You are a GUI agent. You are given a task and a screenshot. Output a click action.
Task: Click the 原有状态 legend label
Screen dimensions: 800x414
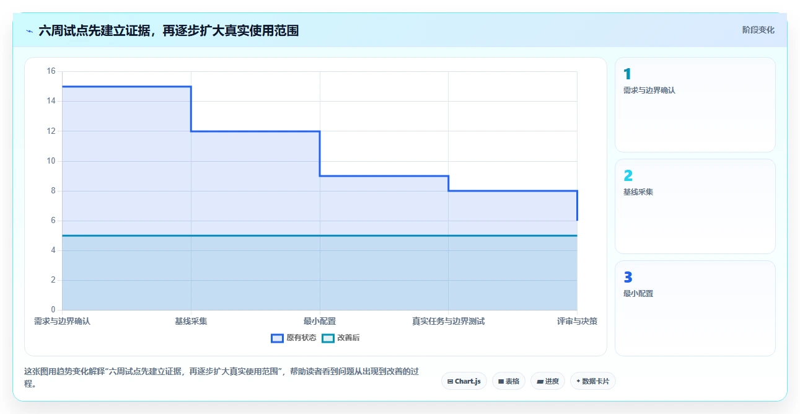tap(301, 338)
